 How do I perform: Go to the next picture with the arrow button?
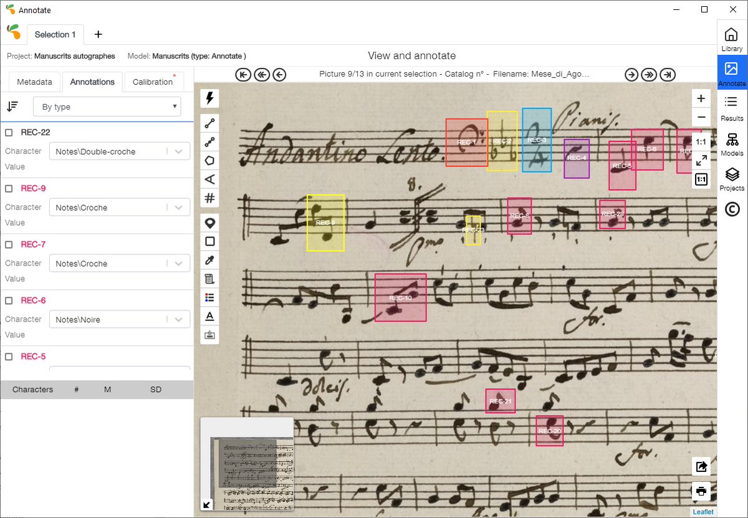(630, 74)
